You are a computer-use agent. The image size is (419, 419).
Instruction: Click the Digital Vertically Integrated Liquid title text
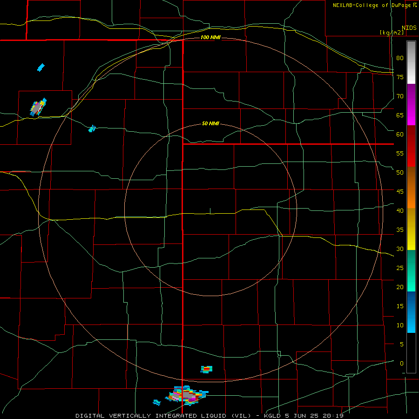(163, 416)
